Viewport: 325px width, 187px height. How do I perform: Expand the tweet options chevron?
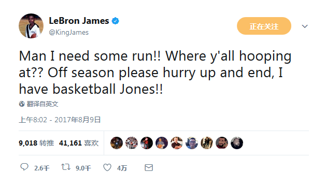click(304, 26)
